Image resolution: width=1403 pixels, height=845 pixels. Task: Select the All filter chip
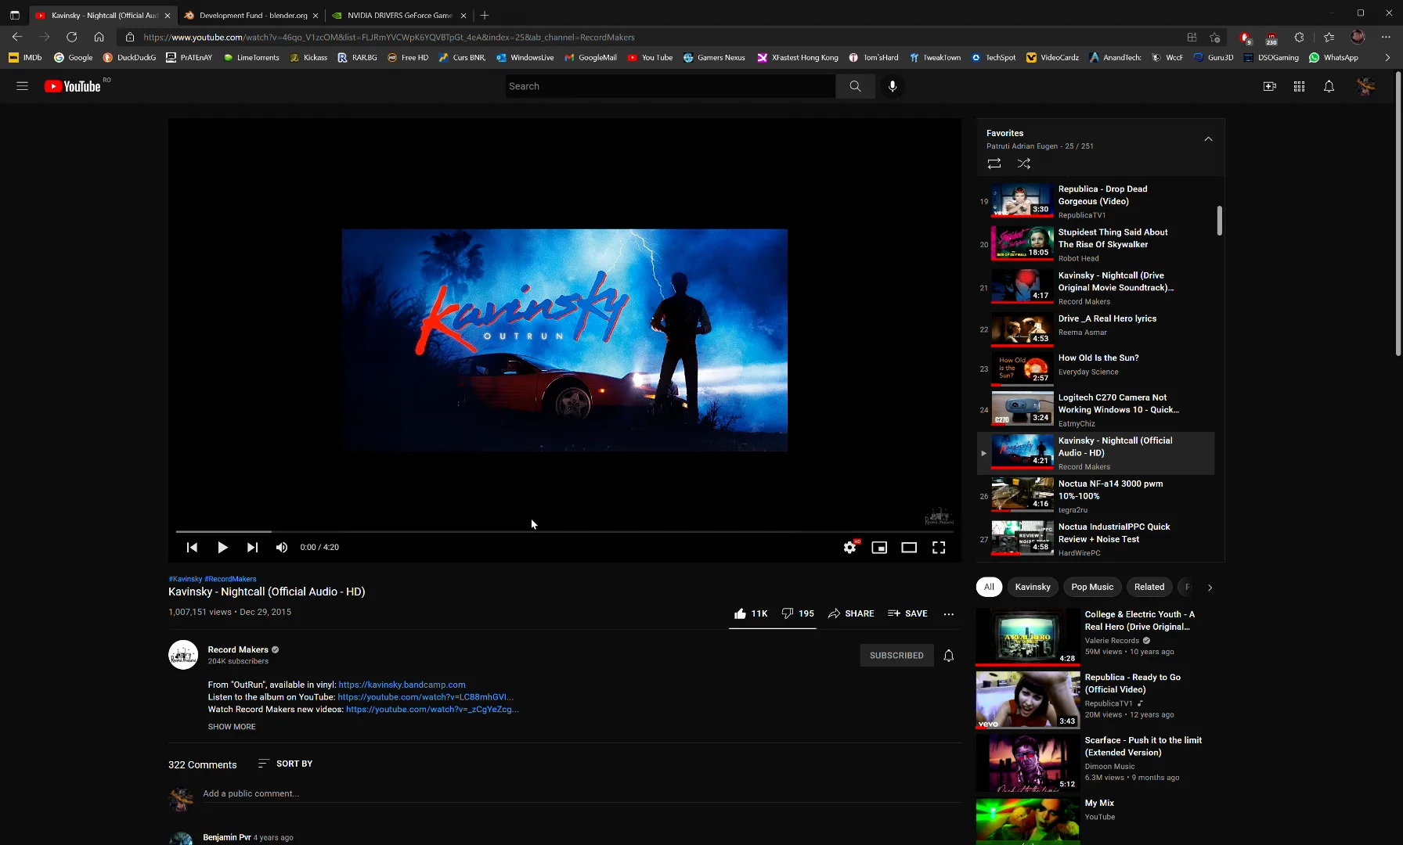click(x=989, y=587)
